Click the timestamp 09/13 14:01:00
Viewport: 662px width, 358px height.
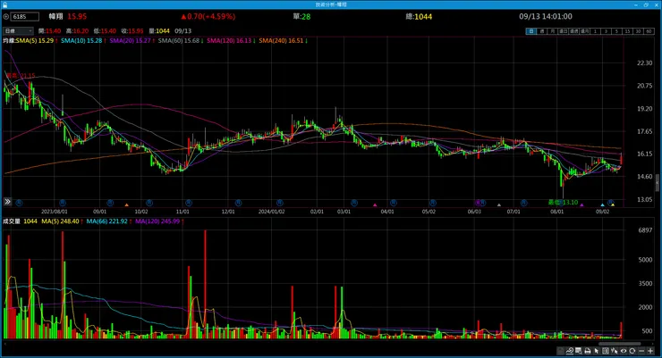click(x=546, y=16)
